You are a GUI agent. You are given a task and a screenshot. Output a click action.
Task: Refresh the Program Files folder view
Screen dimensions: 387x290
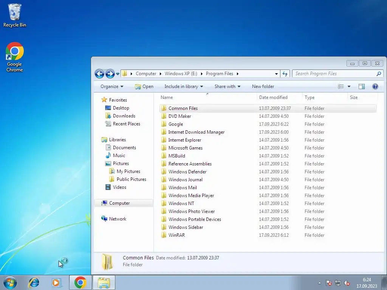285,74
